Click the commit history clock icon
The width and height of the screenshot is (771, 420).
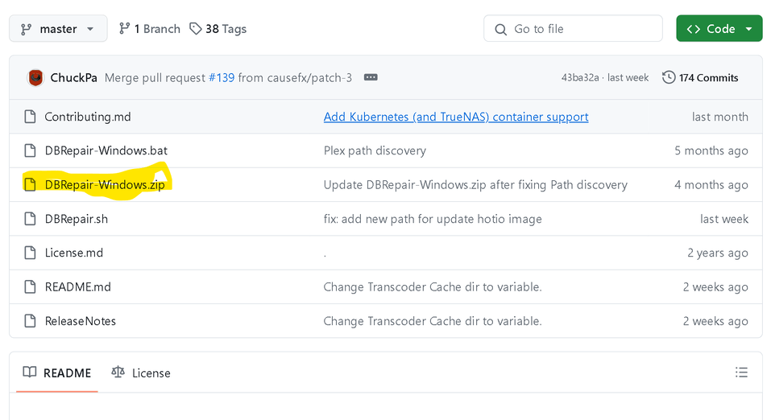(669, 78)
